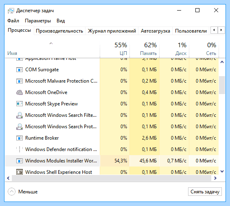
Task: Switch to the Журнал приложений tab
Action: pyautogui.click(x=112, y=31)
